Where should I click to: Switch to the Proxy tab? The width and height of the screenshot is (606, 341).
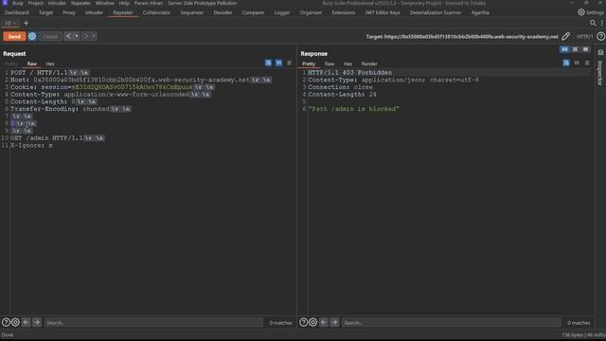point(69,12)
